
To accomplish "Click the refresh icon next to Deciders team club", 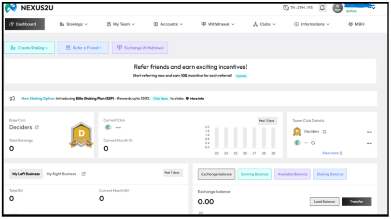I will point(324,131).
